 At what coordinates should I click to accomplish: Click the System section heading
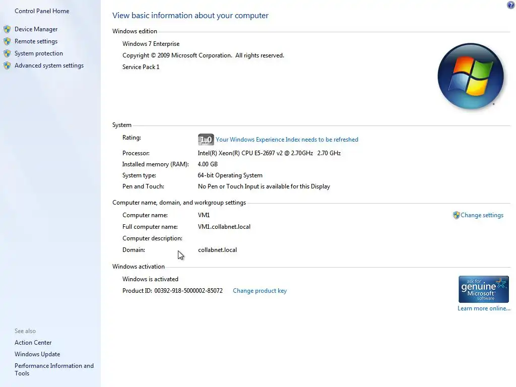[x=122, y=125]
